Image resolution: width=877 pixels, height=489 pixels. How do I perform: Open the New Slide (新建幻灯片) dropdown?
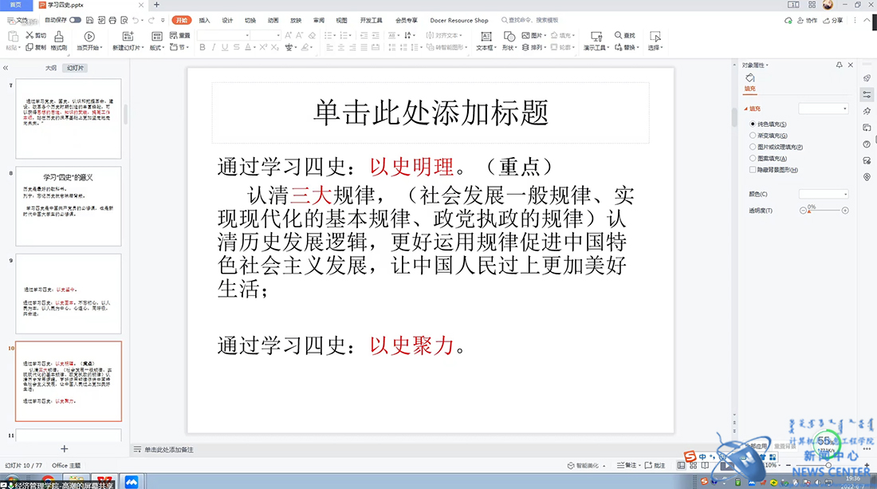[128, 48]
